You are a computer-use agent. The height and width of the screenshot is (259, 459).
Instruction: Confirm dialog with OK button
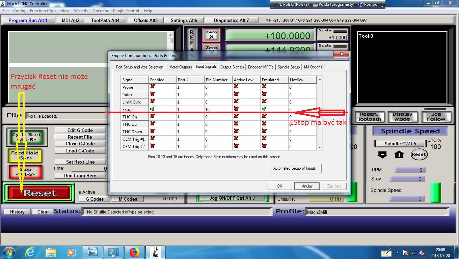tap(279, 186)
